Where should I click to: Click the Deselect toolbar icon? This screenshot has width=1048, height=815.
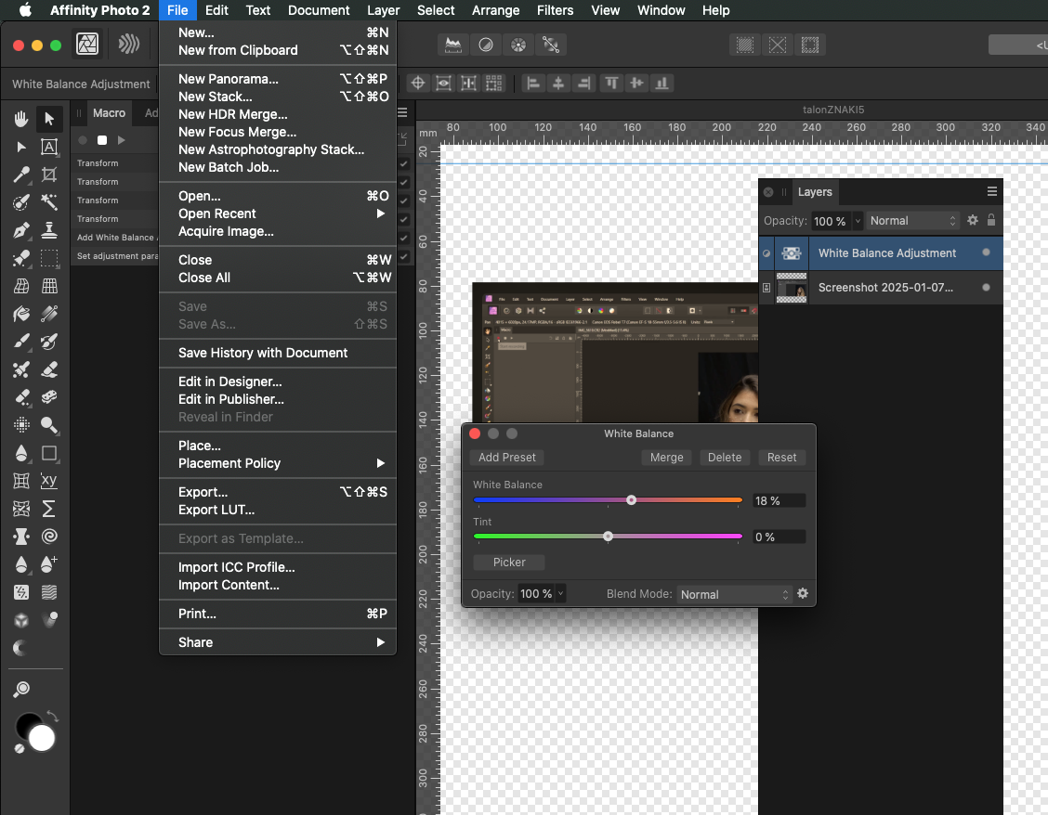pos(778,45)
